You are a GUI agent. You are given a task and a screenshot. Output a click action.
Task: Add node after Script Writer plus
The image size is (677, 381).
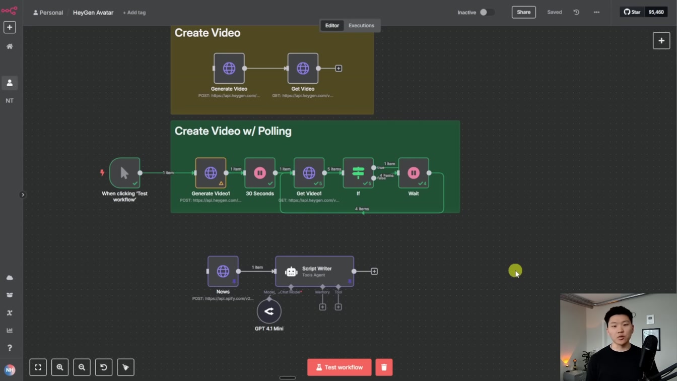374,271
